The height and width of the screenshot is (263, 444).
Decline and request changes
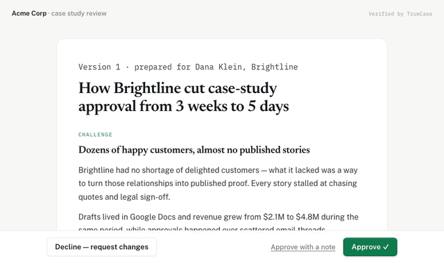[102, 247]
